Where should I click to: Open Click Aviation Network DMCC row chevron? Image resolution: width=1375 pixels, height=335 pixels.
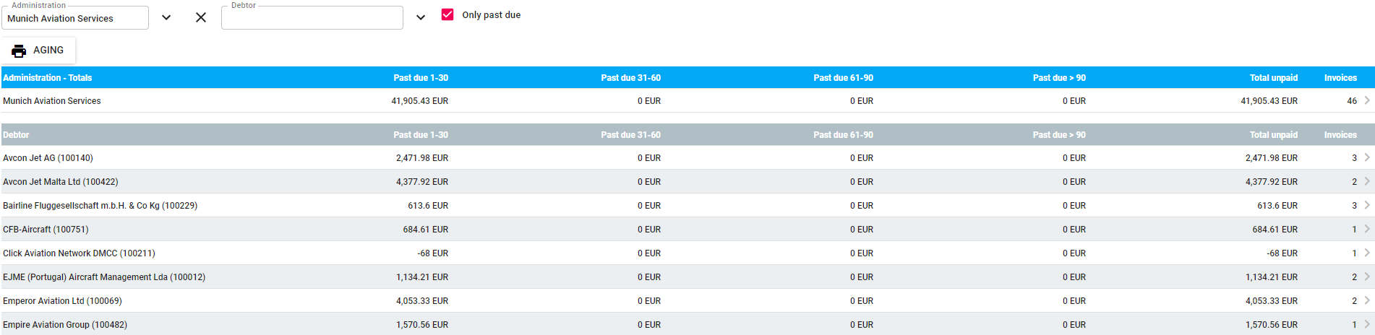(x=1367, y=253)
